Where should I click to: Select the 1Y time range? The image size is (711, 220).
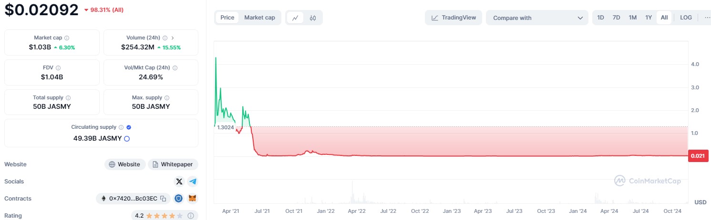pyautogui.click(x=649, y=18)
